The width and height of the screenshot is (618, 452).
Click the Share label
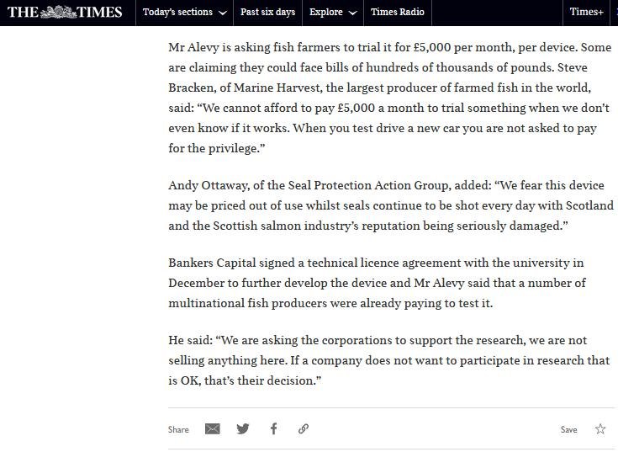coord(178,429)
